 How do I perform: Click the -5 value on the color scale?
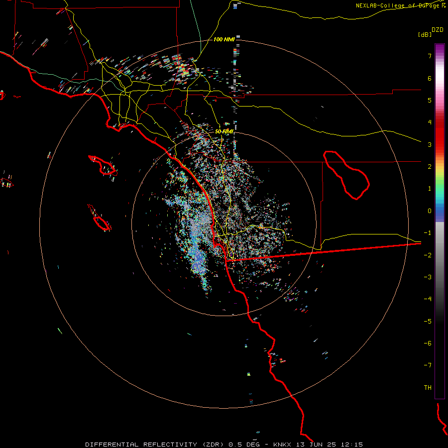click(x=428, y=322)
